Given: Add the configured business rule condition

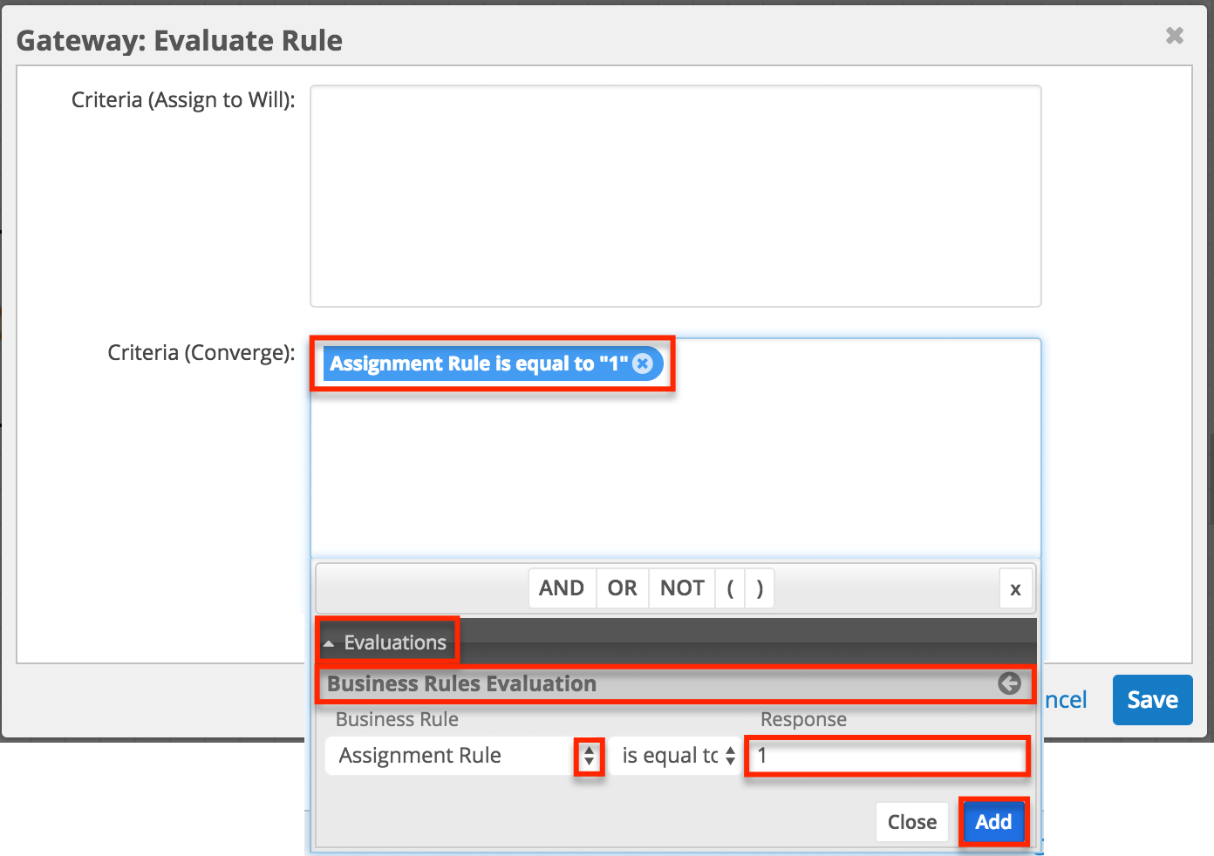Looking at the screenshot, I should 993,821.
